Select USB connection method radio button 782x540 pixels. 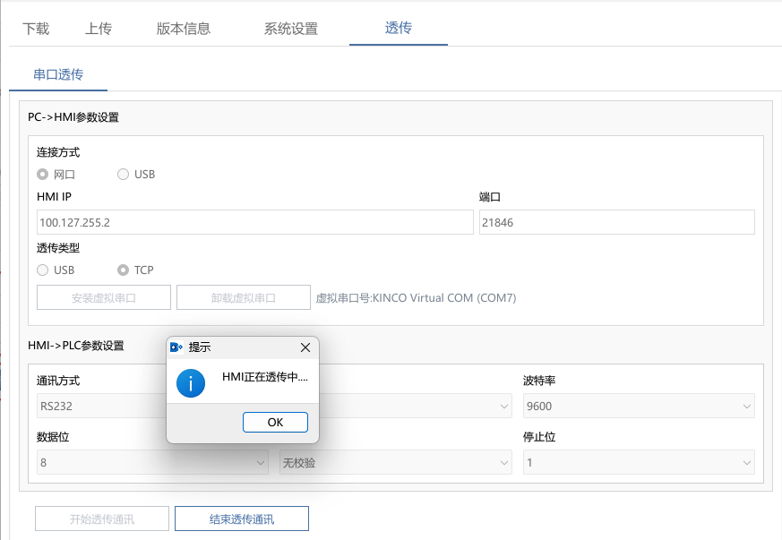pyautogui.click(x=123, y=174)
